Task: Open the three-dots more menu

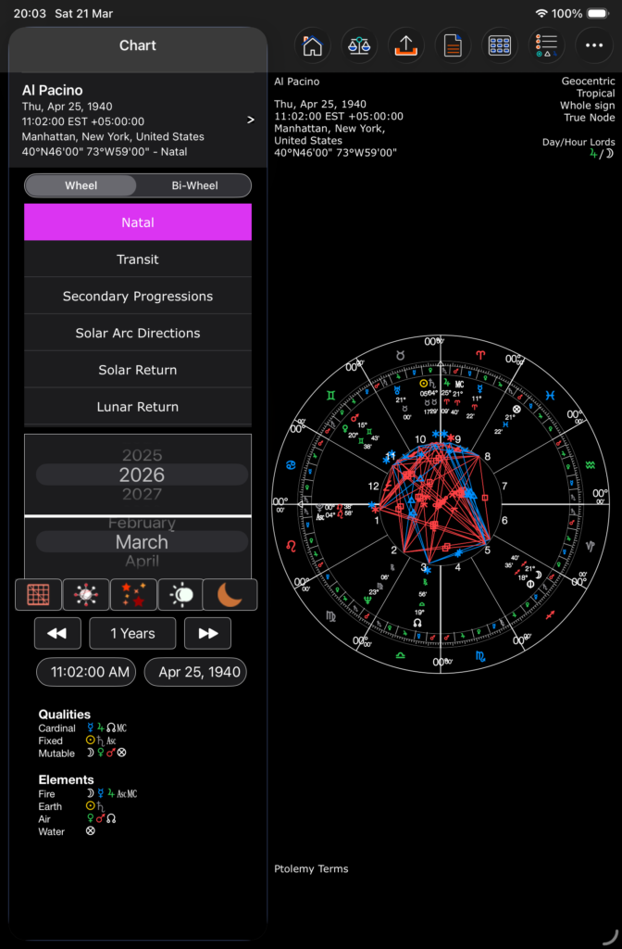Action: pyautogui.click(x=594, y=45)
